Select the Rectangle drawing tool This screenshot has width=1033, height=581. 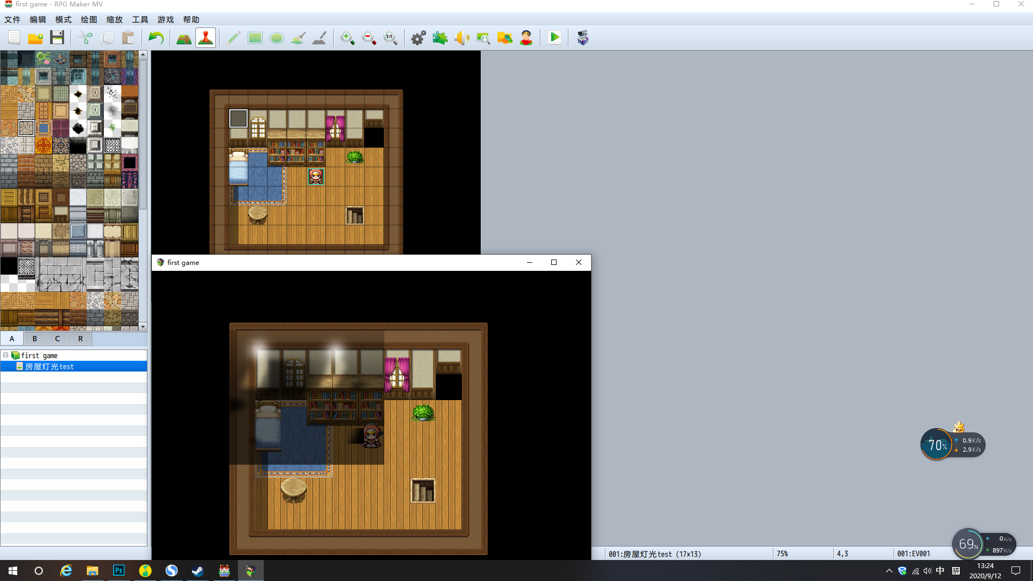255,38
